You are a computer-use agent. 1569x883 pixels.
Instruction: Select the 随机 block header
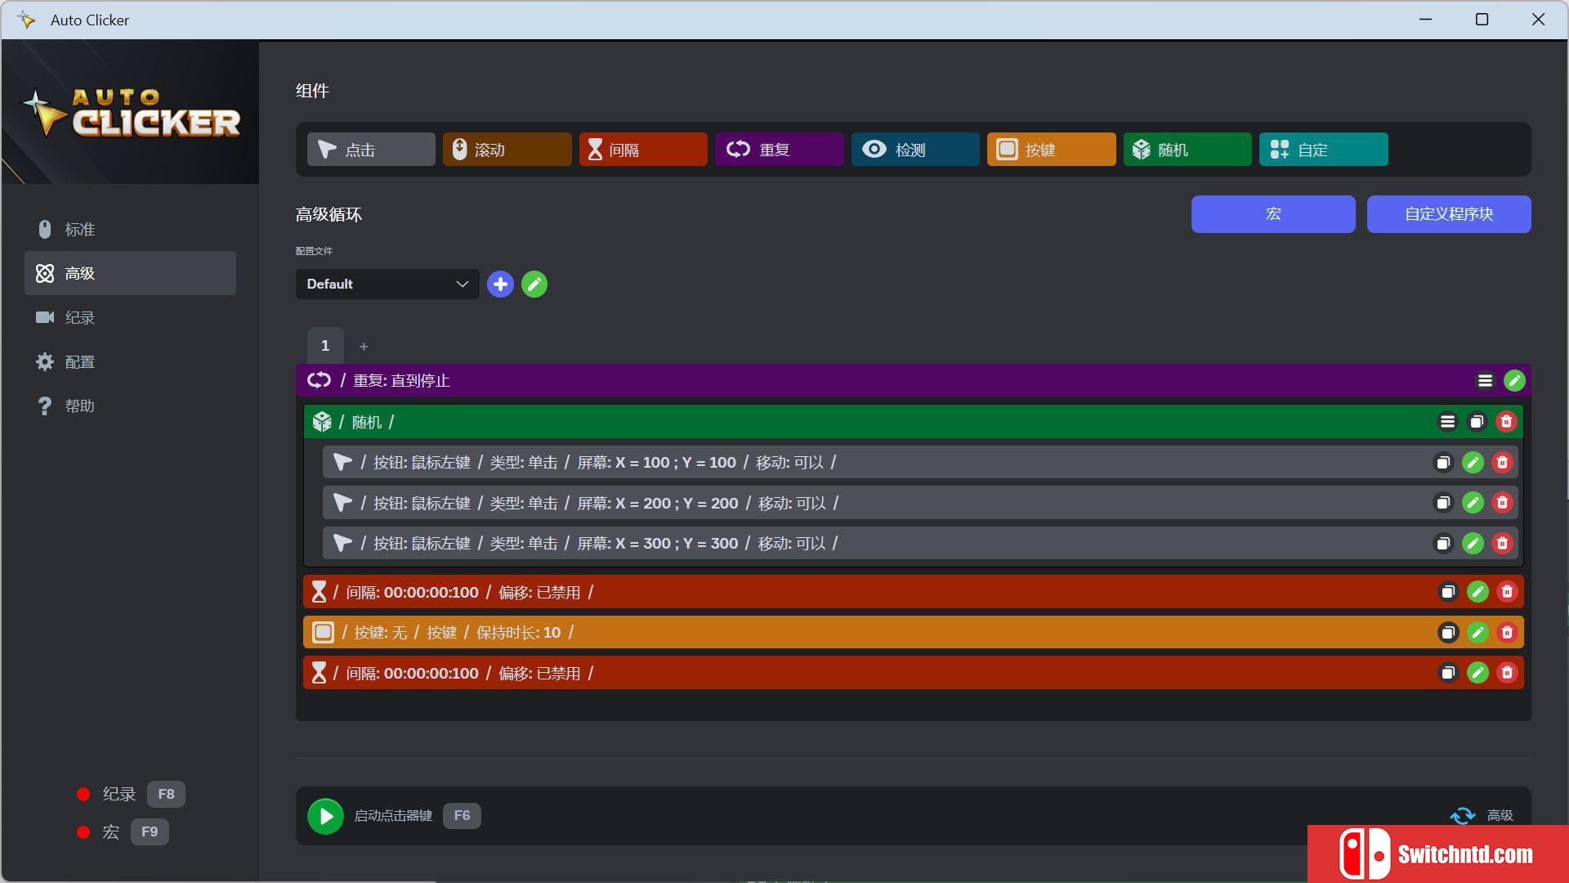(x=913, y=422)
